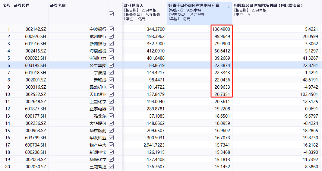Uncheck the checkbox for 海康威视
The width and height of the screenshot is (322, 171).
click(111, 51)
